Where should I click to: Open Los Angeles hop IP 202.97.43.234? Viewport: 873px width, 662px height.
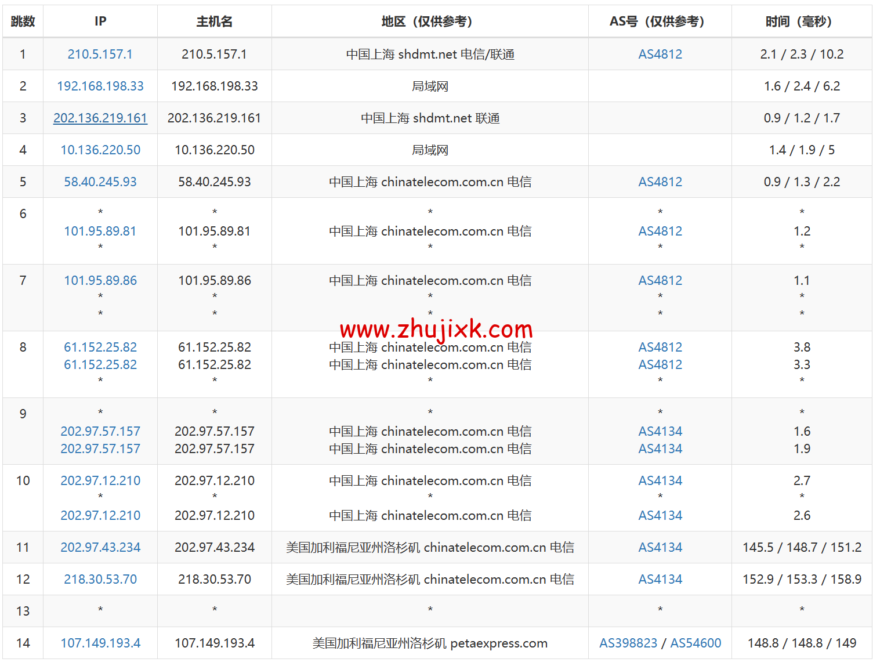tap(100, 547)
